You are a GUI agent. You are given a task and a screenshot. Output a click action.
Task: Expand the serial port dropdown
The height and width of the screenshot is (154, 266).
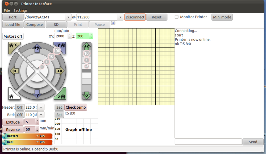click(x=68, y=17)
